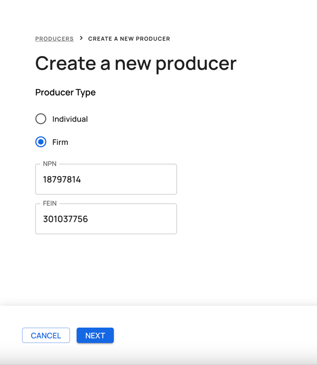This screenshot has width=317, height=365.
Task: Click the CREATE A NEW PRODUCER breadcrumb
Action: (x=129, y=39)
